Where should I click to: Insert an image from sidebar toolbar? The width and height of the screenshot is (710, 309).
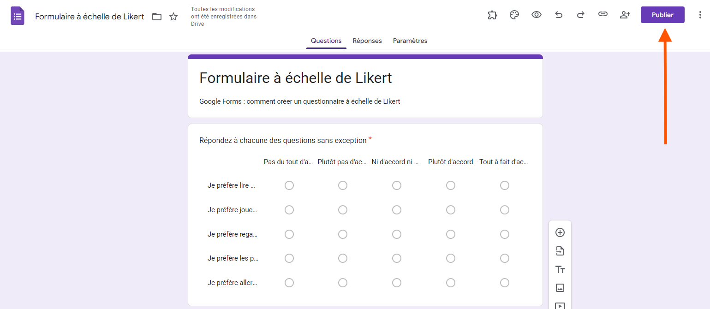pos(560,288)
